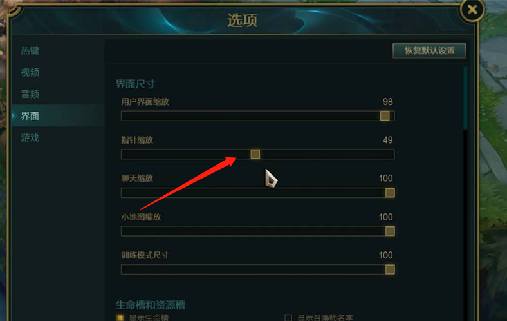Click middle of 训练模式尺寸 slider track

[258, 269]
